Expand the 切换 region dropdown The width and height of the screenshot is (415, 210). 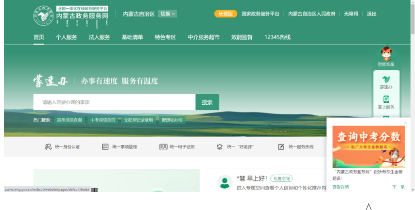pyautogui.click(x=168, y=14)
